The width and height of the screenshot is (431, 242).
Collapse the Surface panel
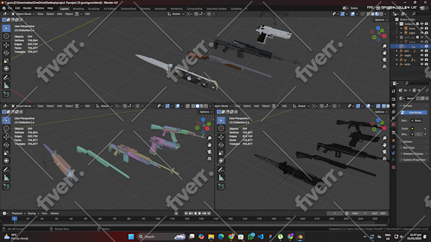413,106
